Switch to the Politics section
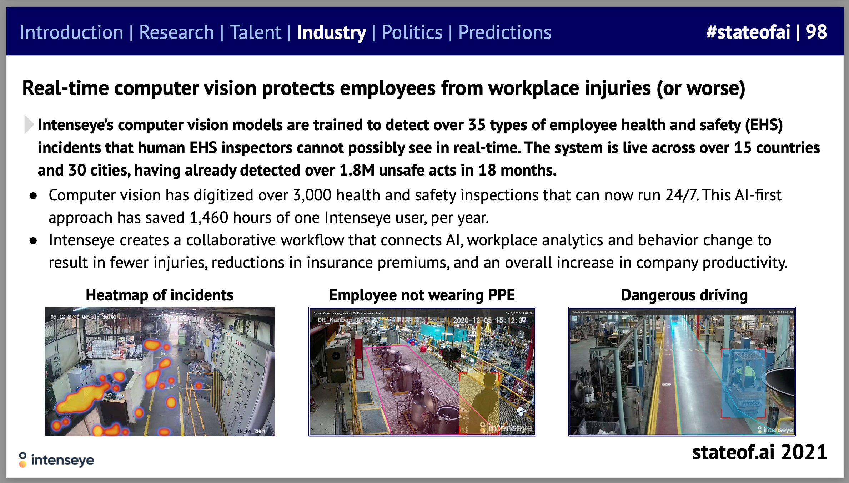The width and height of the screenshot is (849, 483). pos(412,32)
